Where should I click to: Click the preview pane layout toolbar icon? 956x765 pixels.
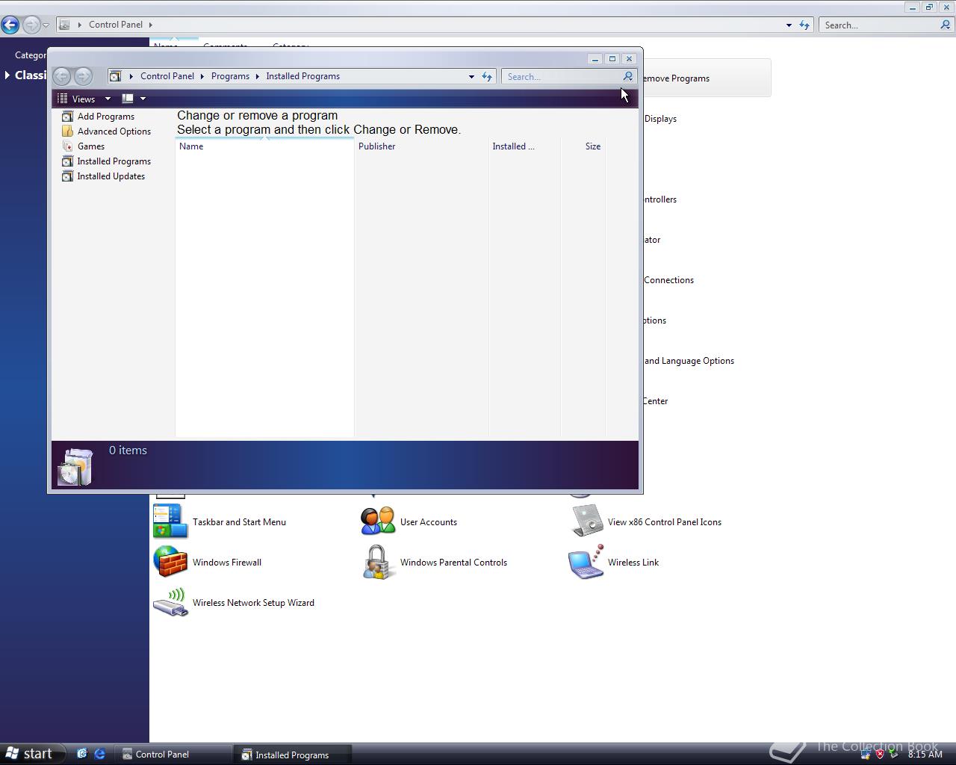point(128,99)
